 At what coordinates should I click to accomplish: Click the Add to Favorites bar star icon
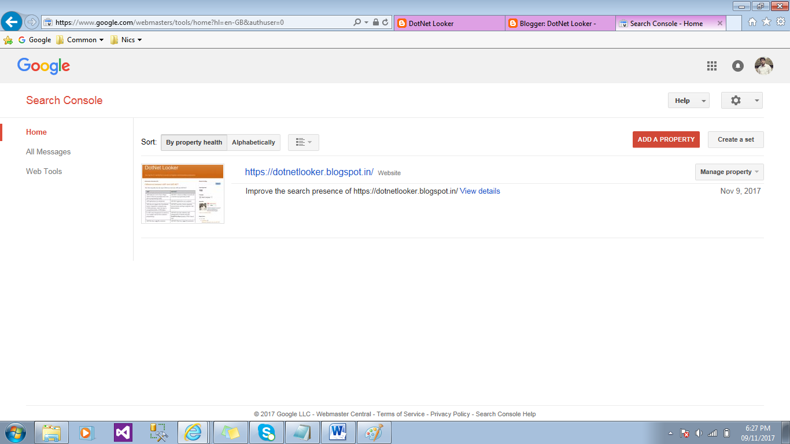pos(8,40)
